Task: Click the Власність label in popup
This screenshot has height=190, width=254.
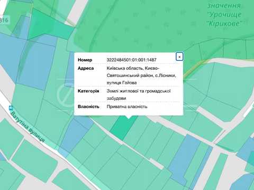Action: pyautogui.click(x=88, y=107)
